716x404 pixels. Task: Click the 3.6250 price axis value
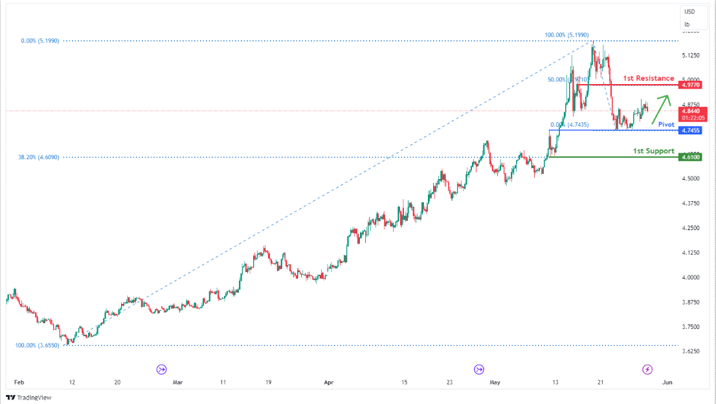coord(690,351)
